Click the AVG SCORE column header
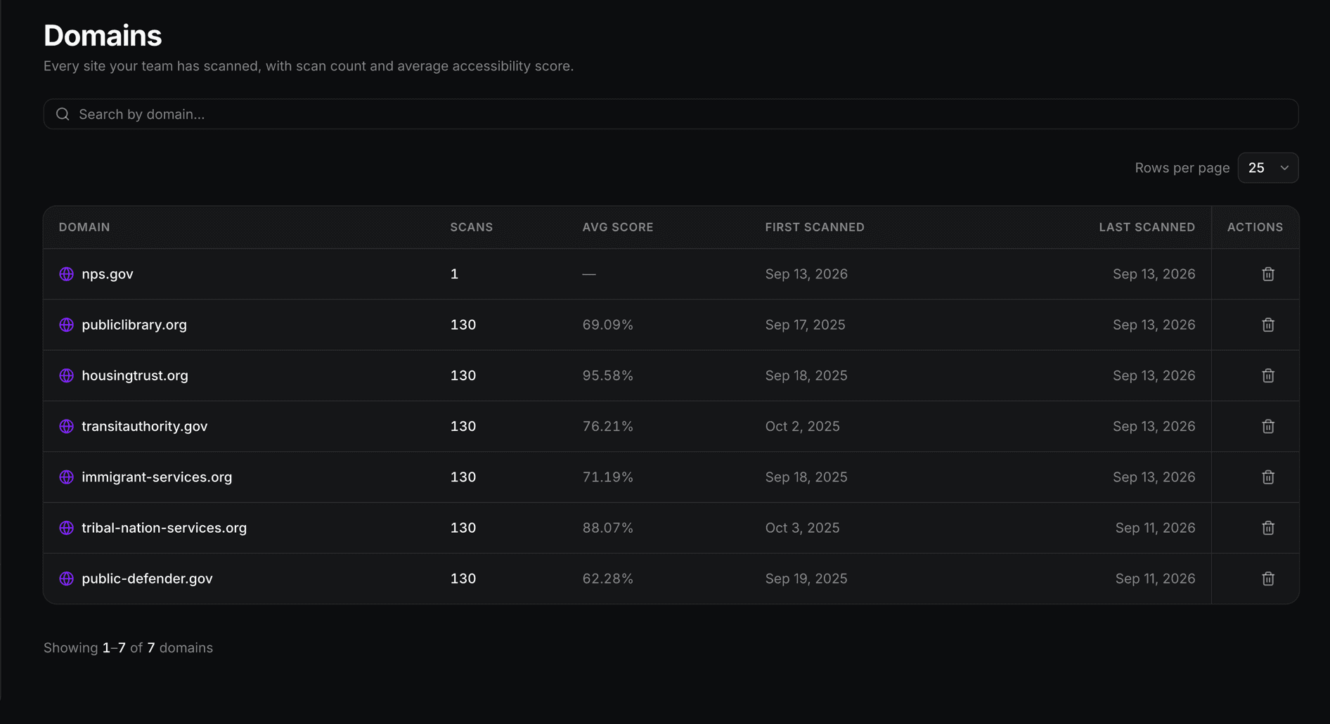The height and width of the screenshot is (724, 1330). 618,227
